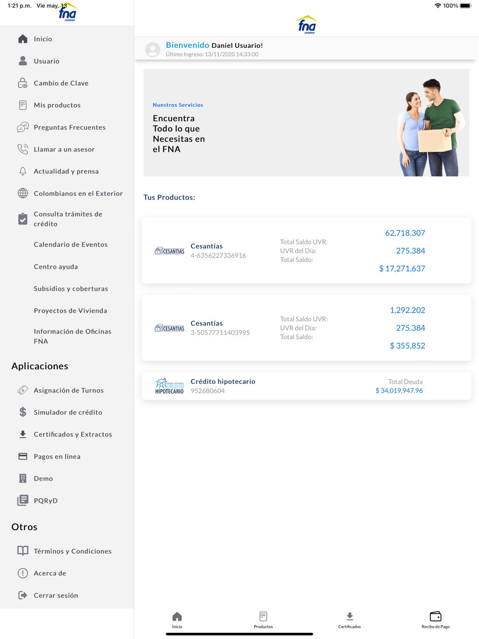This screenshot has height=639, width=479.
Task: Open the Nuestros Servicios link in banner
Action: click(178, 105)
